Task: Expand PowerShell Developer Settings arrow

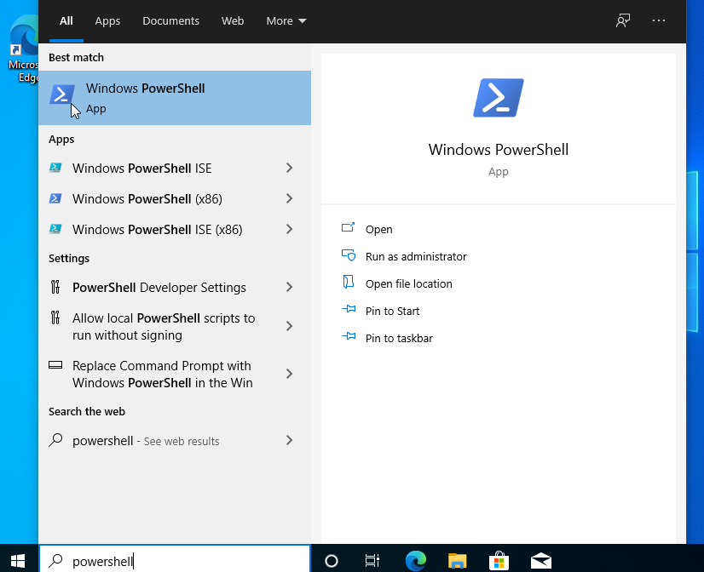Action: [x=289, y=288]
